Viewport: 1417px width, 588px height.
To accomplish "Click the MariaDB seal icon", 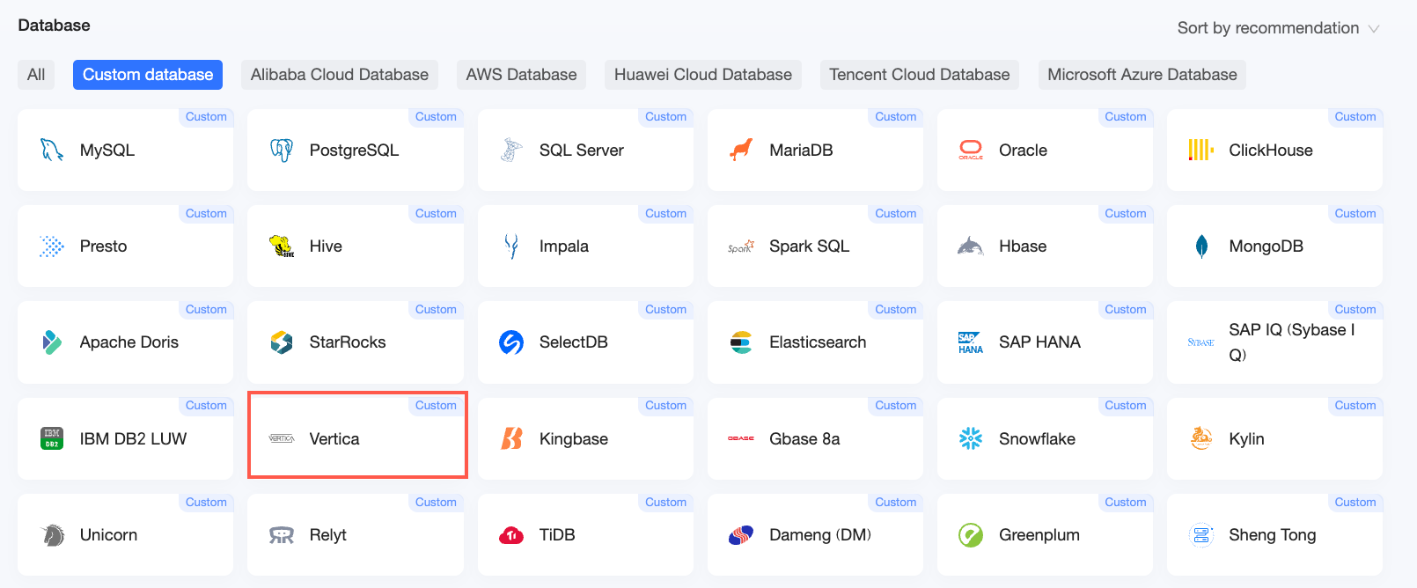I will click(741, 151).
